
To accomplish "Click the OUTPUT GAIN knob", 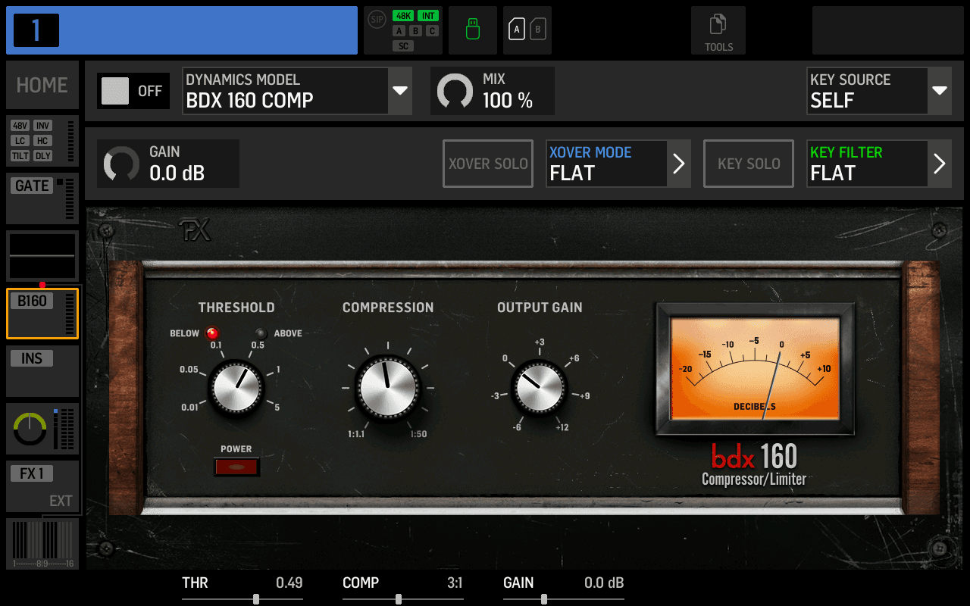I will pyautogui.click(x=539, y=388).
